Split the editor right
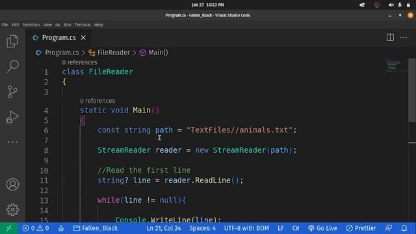416x234 pixels. point(390,38)
